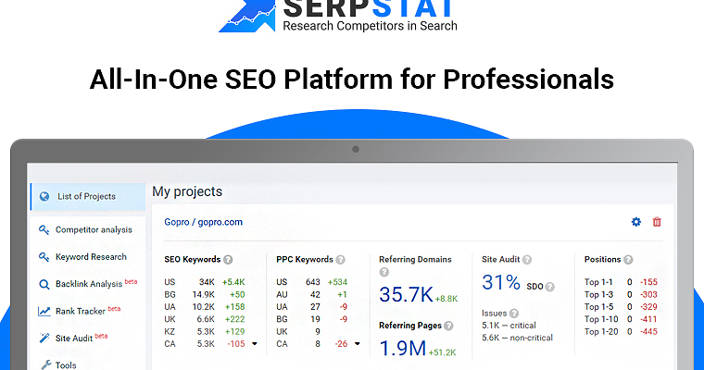Open Site Audit beta in sidebar
Image resolution: width=704 pixels, height=370 pixels.
pos(81,339)
